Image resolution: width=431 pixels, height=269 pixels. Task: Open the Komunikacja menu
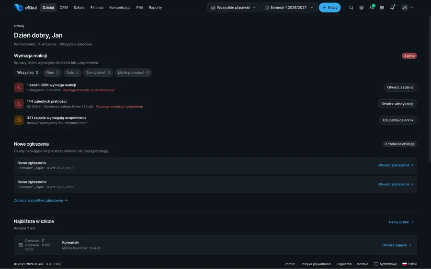tap(120, 8)
